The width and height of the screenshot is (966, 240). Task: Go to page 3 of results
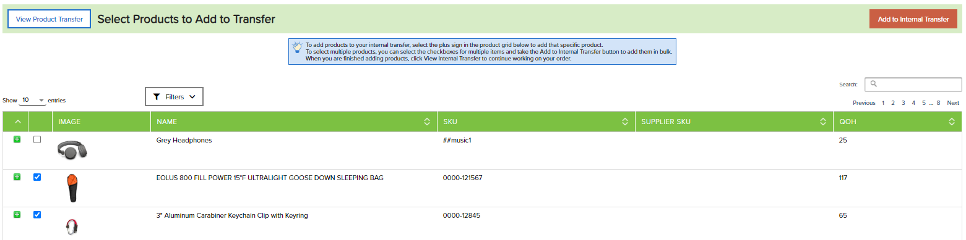903,103
